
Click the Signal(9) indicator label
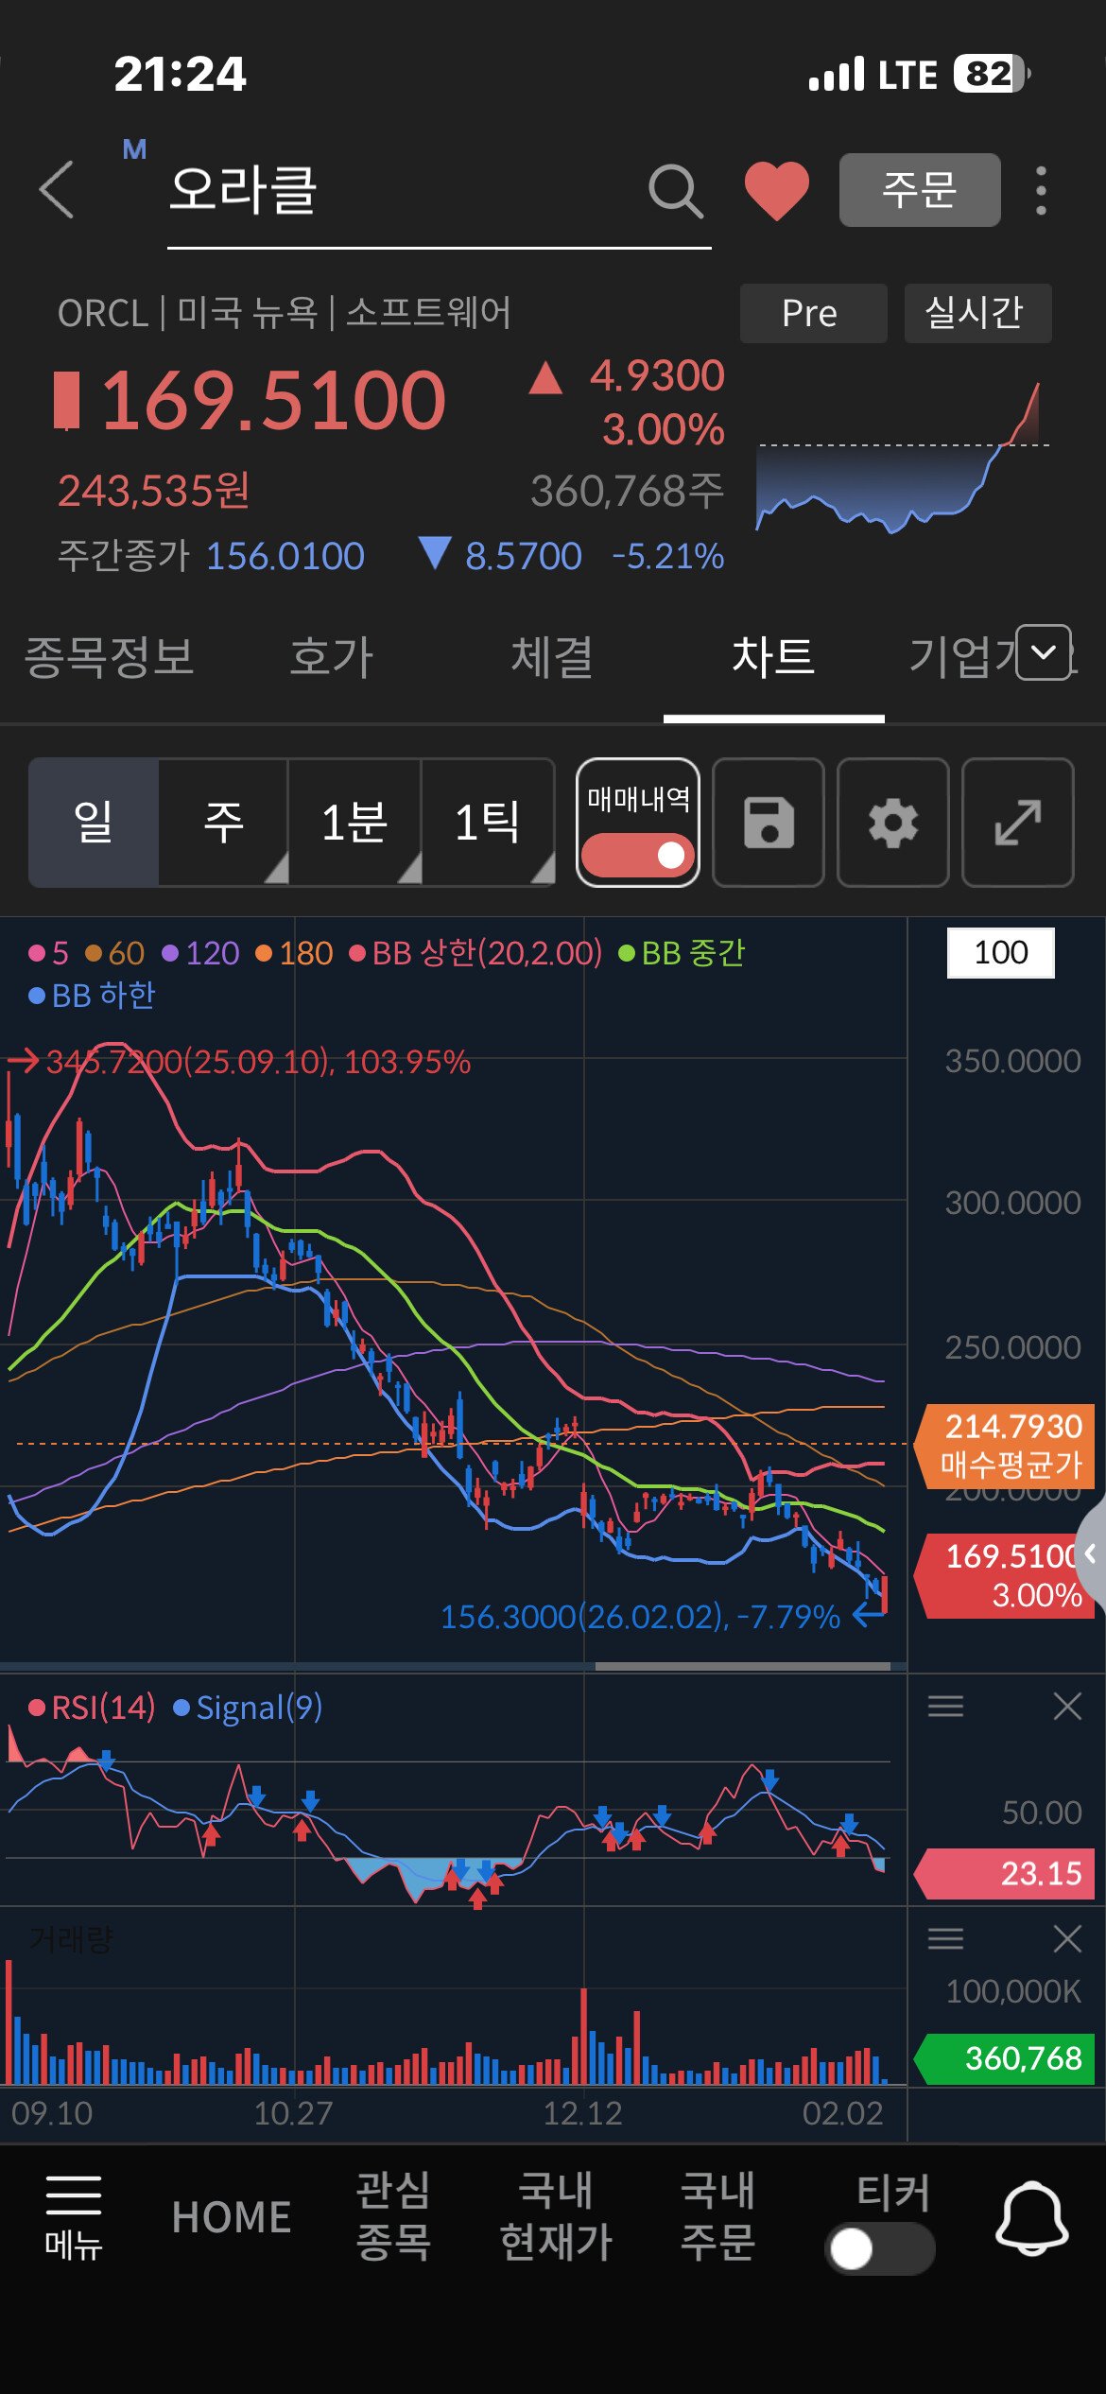(248, 1708)
